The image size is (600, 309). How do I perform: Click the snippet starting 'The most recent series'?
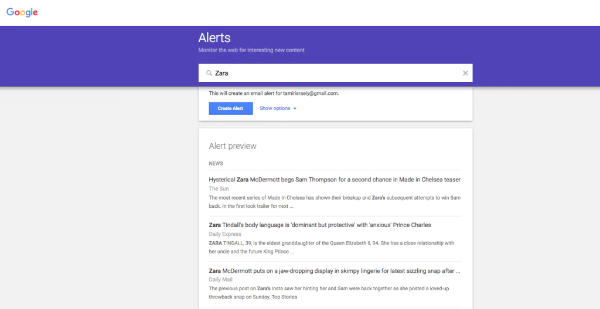(x=335, y=202)
